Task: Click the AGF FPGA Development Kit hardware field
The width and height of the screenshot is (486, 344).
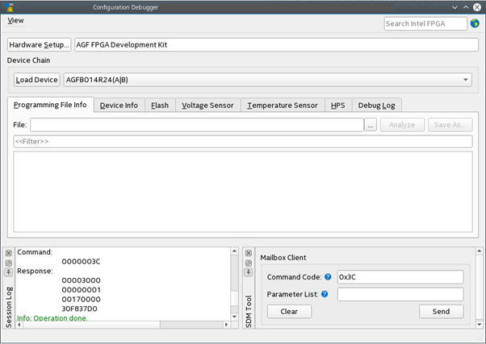Action: 276,44
